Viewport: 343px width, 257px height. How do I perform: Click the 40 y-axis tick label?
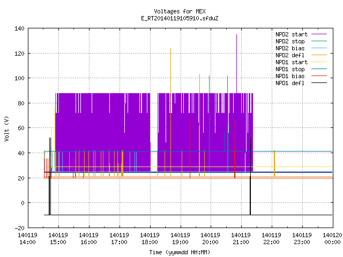21,153
